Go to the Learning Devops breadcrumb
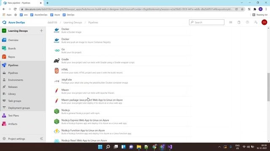The height and width of the screenshot is (151, 270). coord(73,22)
